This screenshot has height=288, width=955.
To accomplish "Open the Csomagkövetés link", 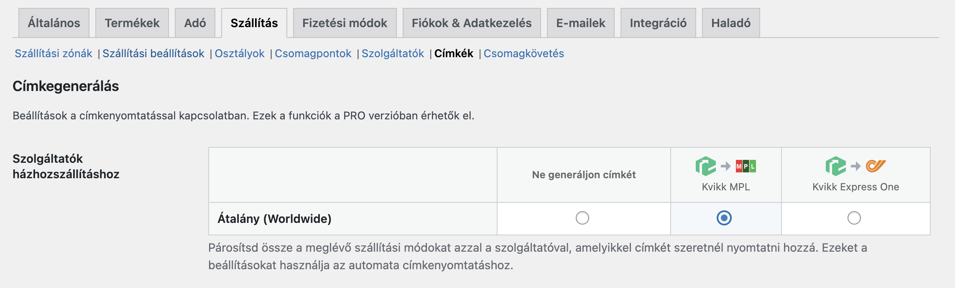I will coord(524,53).
